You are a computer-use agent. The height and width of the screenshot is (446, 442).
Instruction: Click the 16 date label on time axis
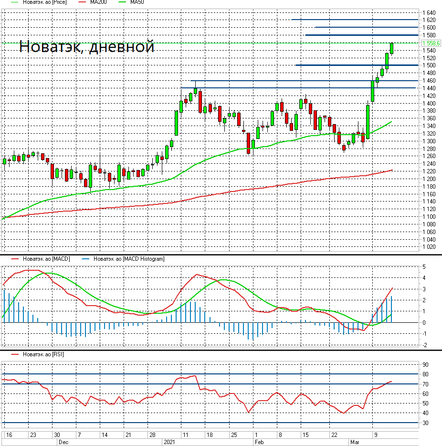10,435
